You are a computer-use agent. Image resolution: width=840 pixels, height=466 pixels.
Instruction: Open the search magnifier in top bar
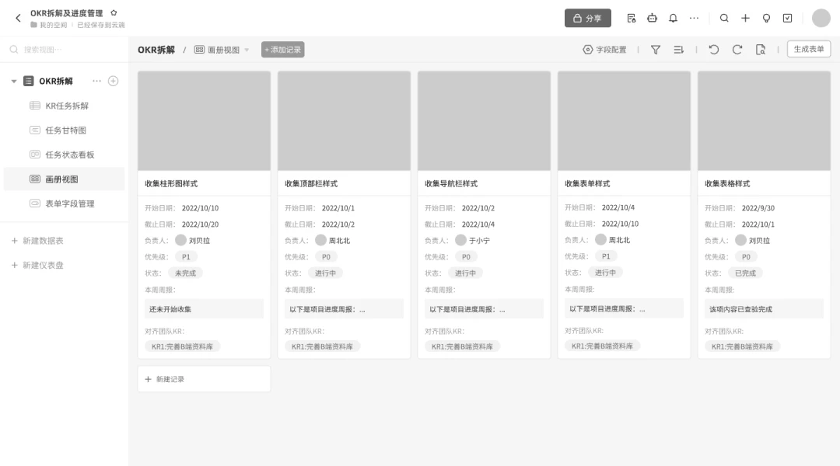tap(724, 18)
